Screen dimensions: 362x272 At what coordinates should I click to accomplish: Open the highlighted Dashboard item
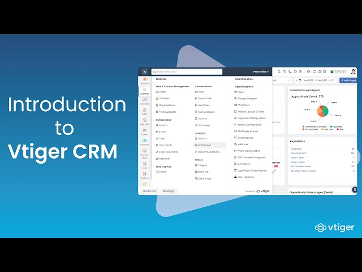click(x=210, y=145)
